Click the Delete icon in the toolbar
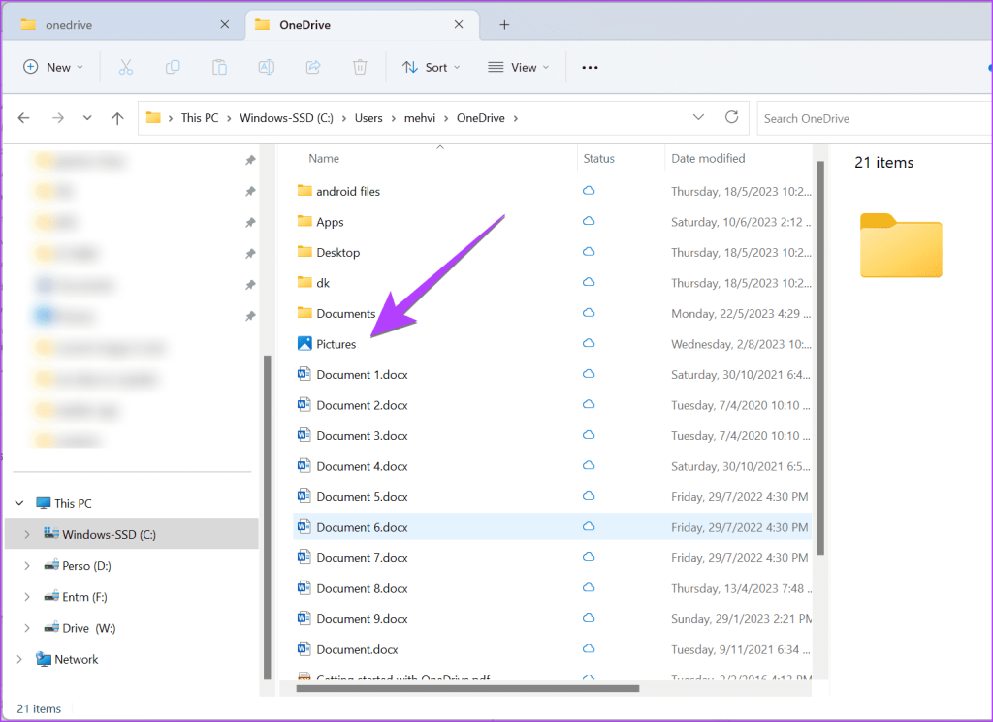 click(359, 67)
